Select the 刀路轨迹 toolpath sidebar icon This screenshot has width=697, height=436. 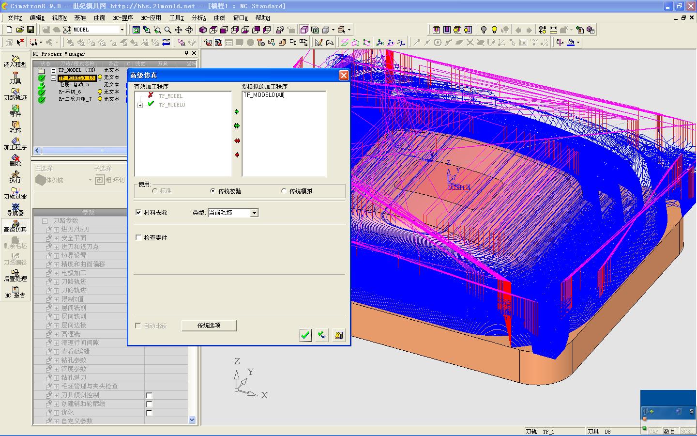tap(15, 94)
